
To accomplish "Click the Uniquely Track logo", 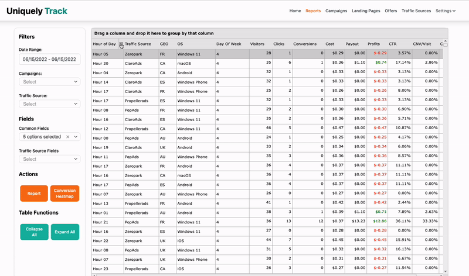I will coord(37,11).
